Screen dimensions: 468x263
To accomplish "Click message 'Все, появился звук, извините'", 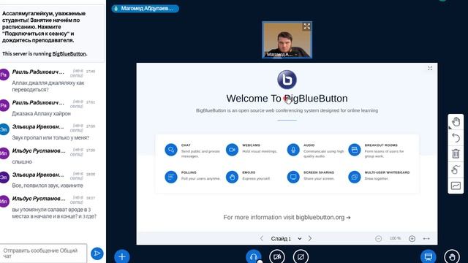I will coord(48,186).
